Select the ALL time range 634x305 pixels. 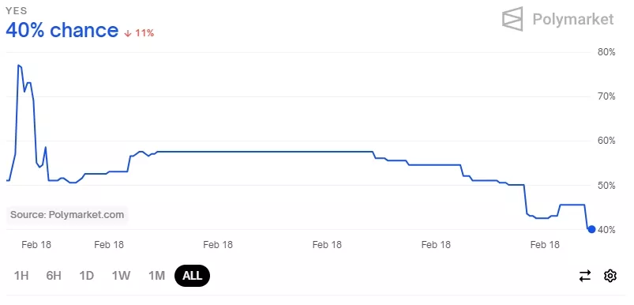192,276
